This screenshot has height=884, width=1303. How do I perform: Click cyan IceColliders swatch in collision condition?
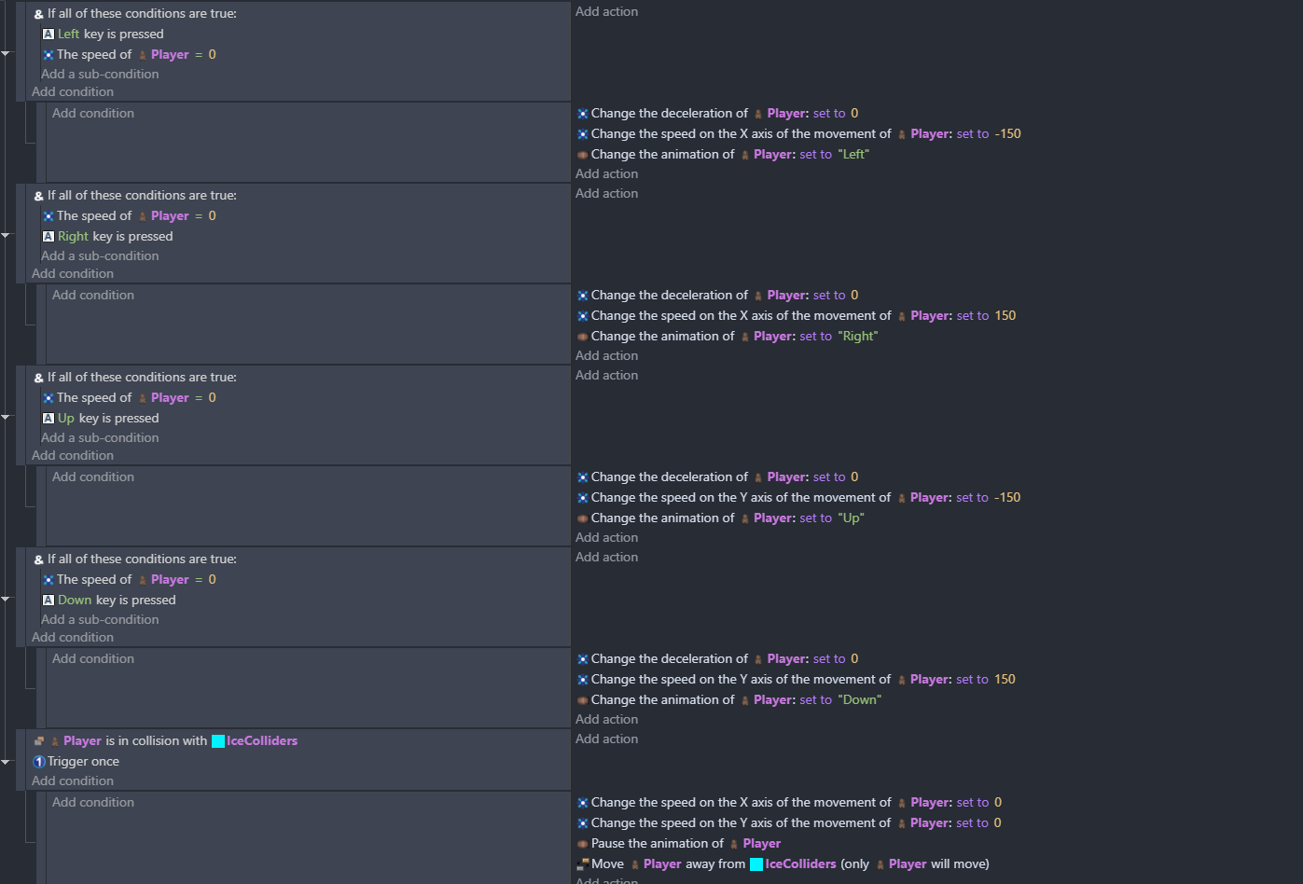(x=218, y=741)
